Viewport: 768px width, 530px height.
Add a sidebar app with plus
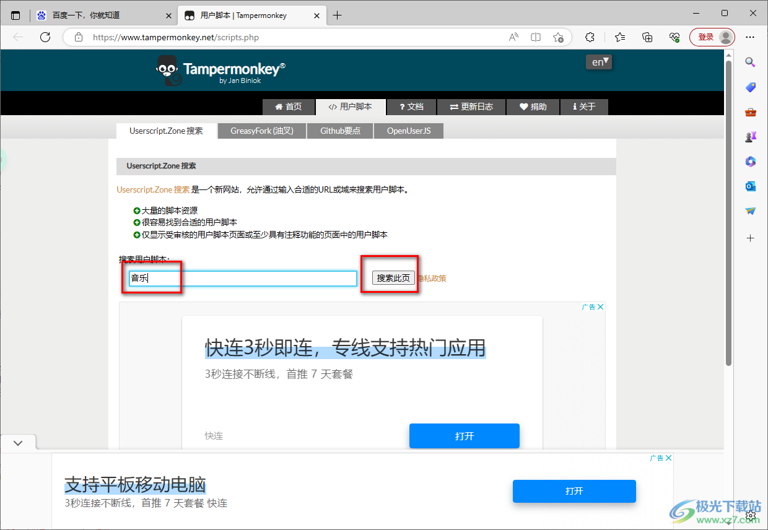click(750, 238)
